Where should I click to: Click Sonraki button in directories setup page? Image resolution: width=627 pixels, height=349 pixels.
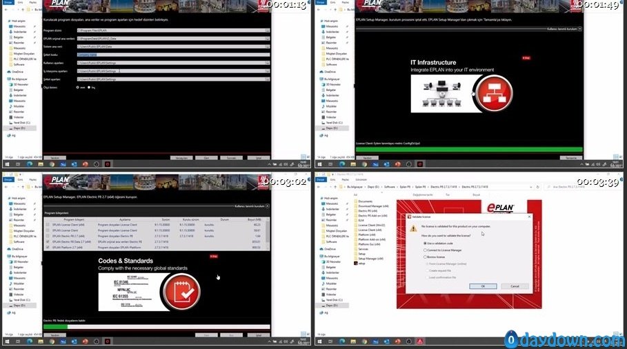(x=231, y=158)
